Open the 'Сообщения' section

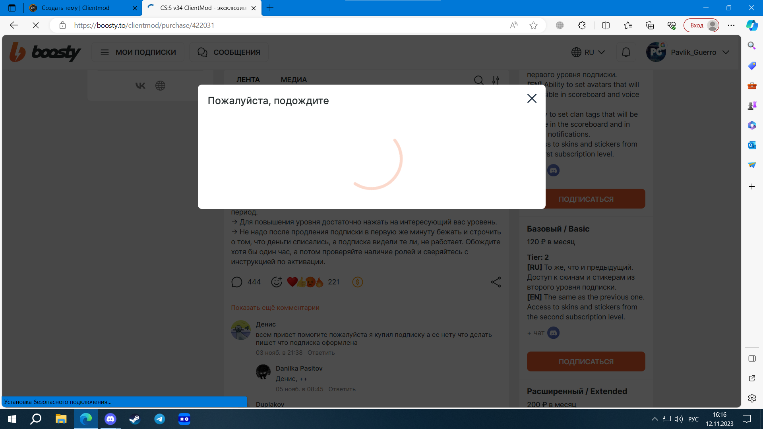pyautogui.click(x=229, y=52)
